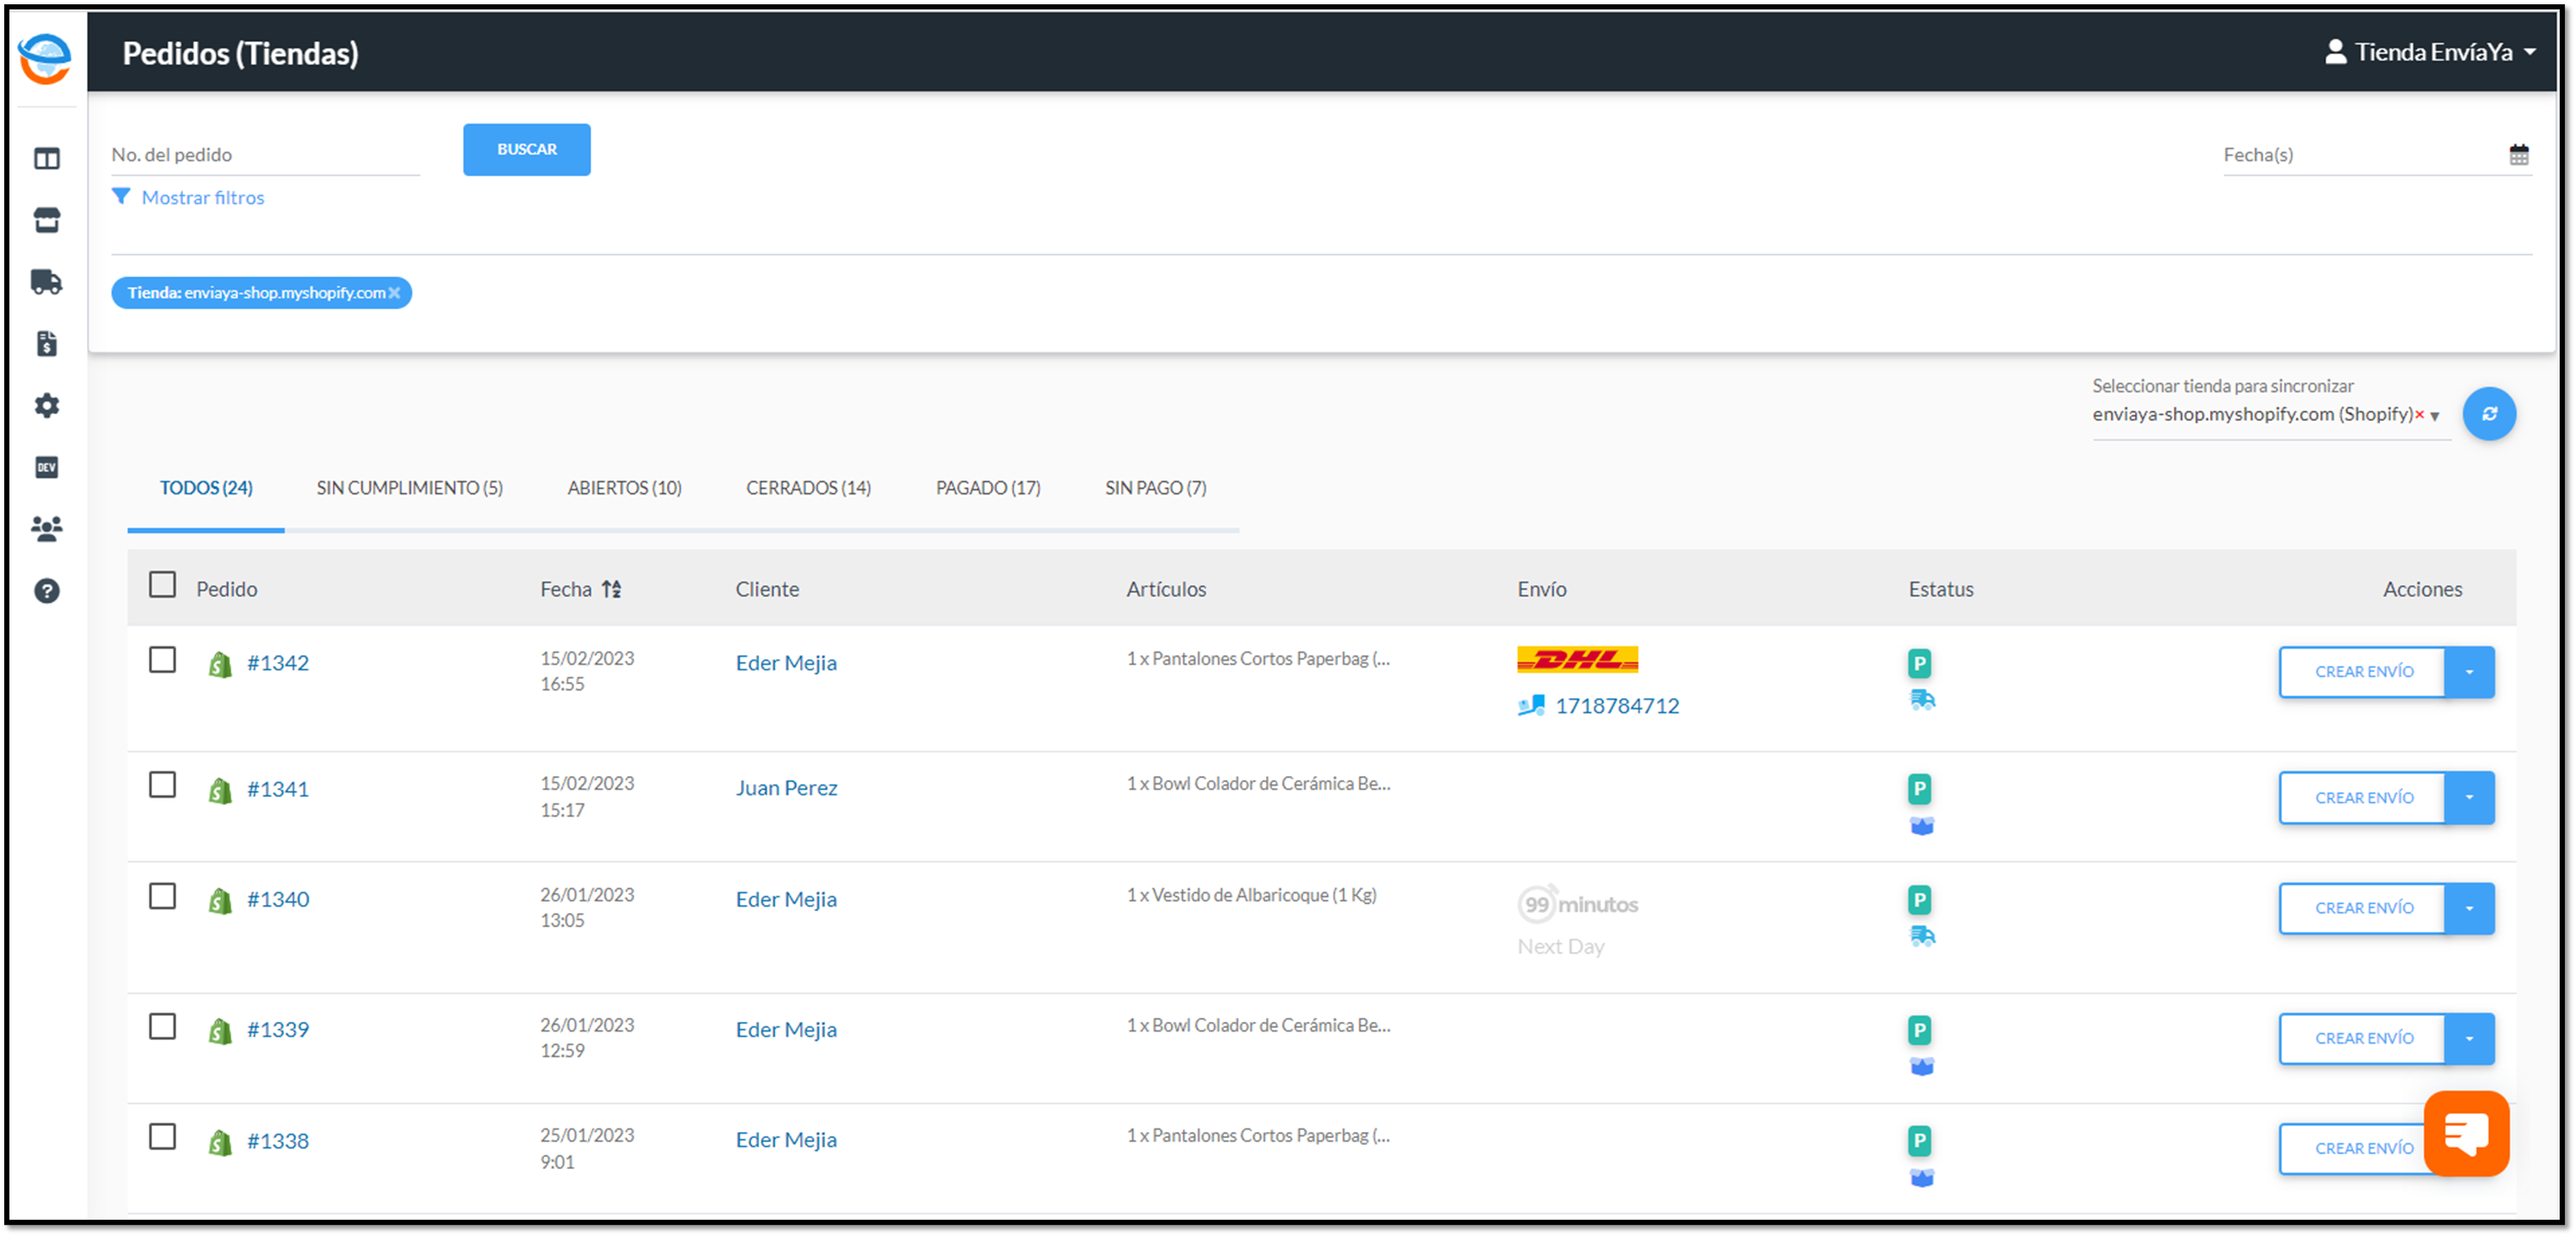The image size is (2576, 1236).
Task: Check the checkbox for order #1339
Action: click(x=162, y=1027)
